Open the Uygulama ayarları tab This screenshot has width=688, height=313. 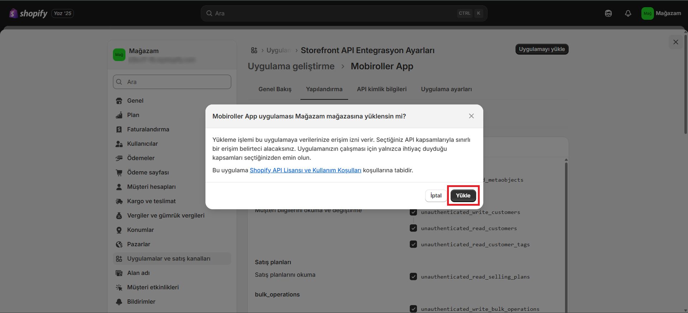pyautogui.click(x=446, y=89)
